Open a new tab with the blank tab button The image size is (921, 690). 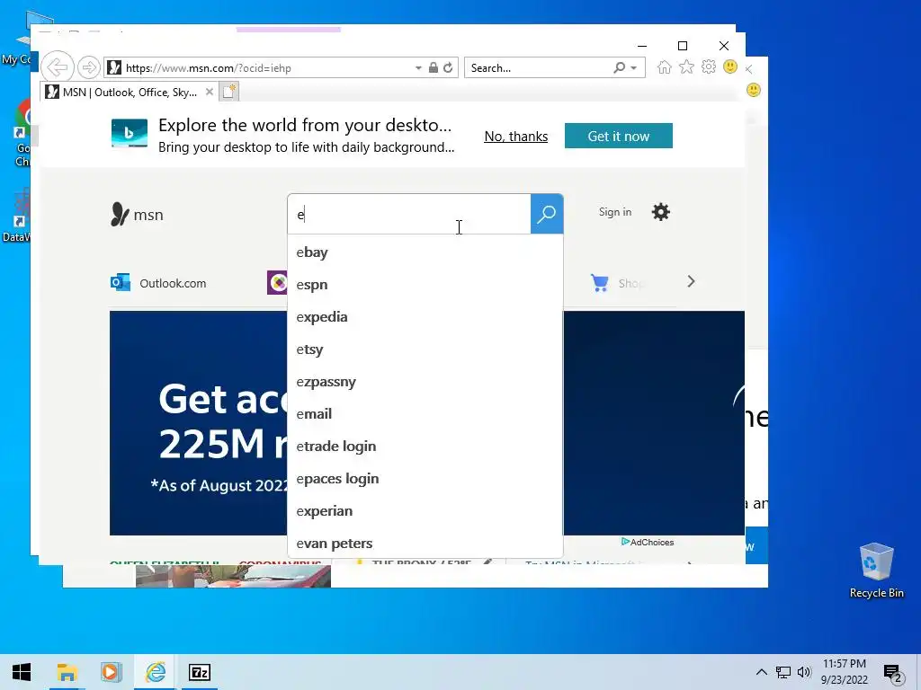(229, 92)
